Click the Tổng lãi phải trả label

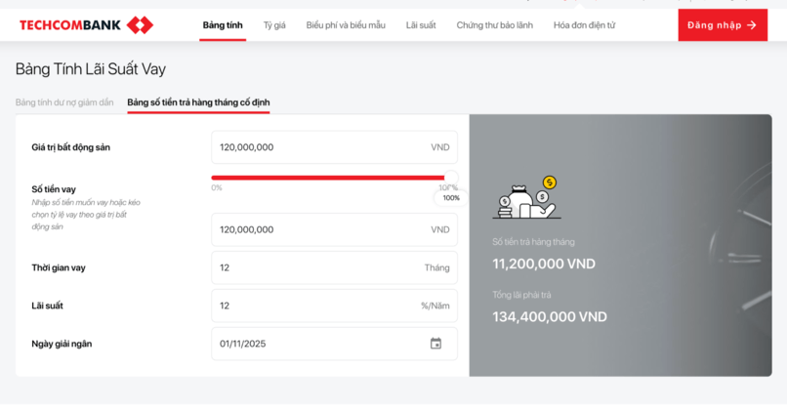click(x=521, y=295)
